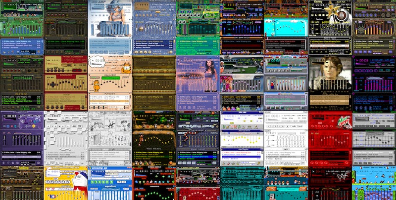Select 'Marilyn Manson' row in Donkey Kong skin playlist
The image size is (396, 200).
click(153, 155)
